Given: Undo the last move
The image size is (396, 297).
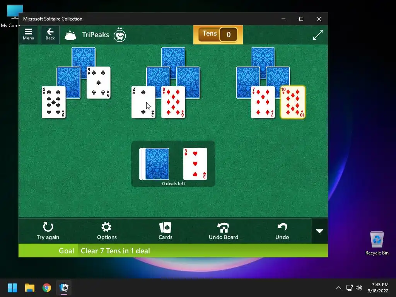Looking at the screenshot, I should coord(282,231).
